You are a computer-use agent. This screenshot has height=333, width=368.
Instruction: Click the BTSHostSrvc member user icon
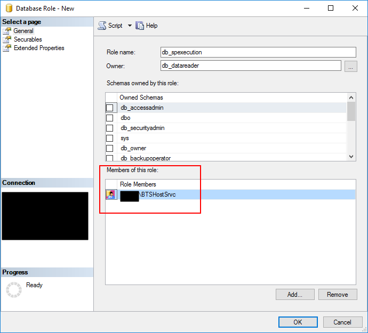tap(111, 194)
